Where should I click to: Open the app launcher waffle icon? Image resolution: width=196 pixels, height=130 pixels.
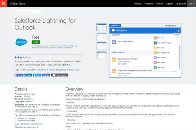tap(4, 4)
